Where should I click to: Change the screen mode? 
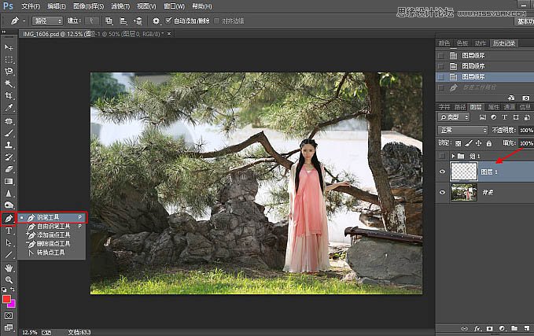pos(9,327)
